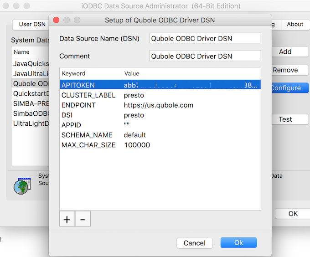Select the APPID keyword row

point(160,125)
